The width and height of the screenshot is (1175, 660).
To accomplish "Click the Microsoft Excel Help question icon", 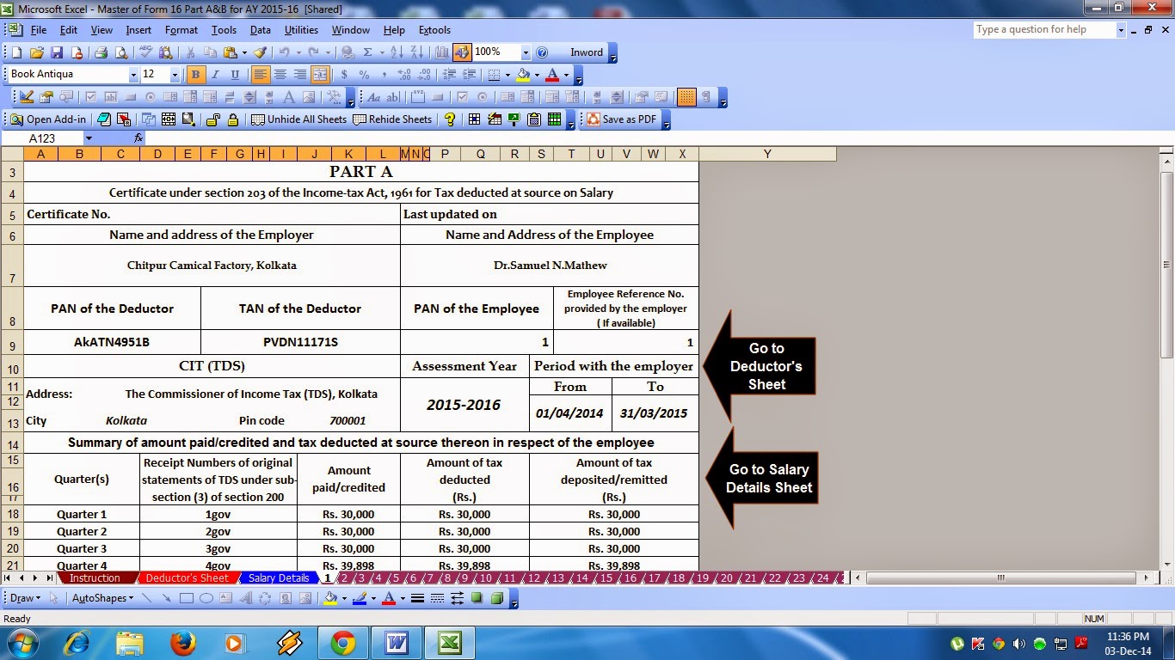I will [x=542, y=52].
